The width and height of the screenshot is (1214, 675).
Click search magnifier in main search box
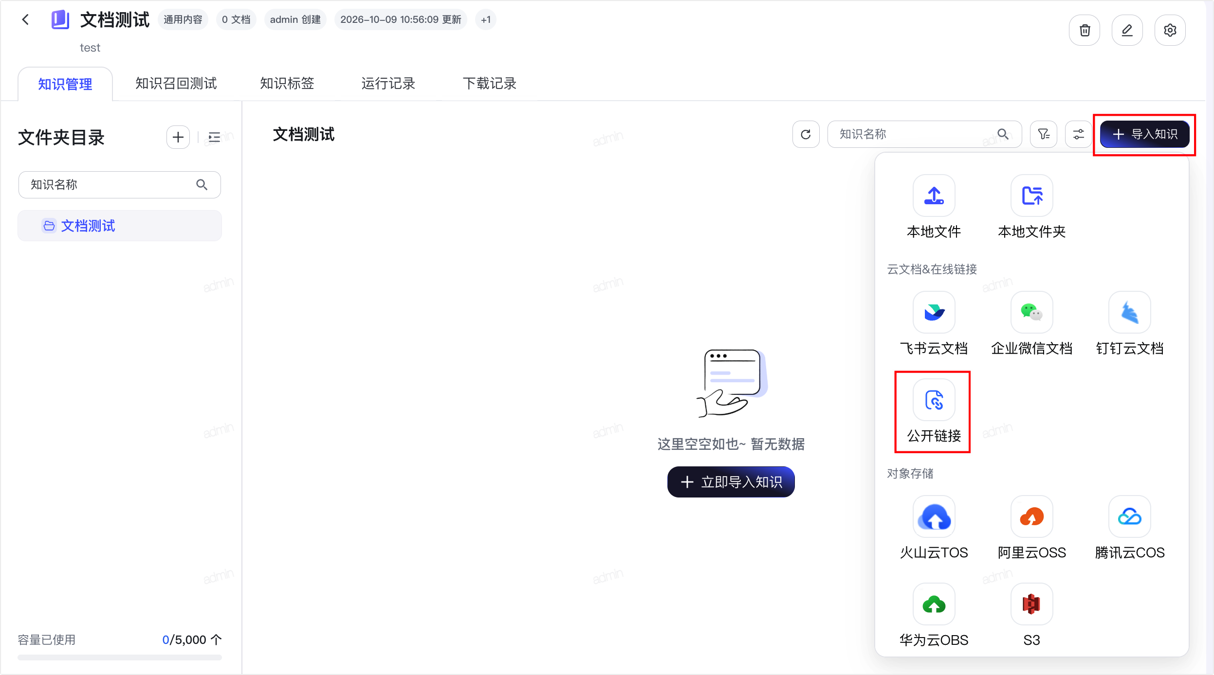tap(1003, 134)
